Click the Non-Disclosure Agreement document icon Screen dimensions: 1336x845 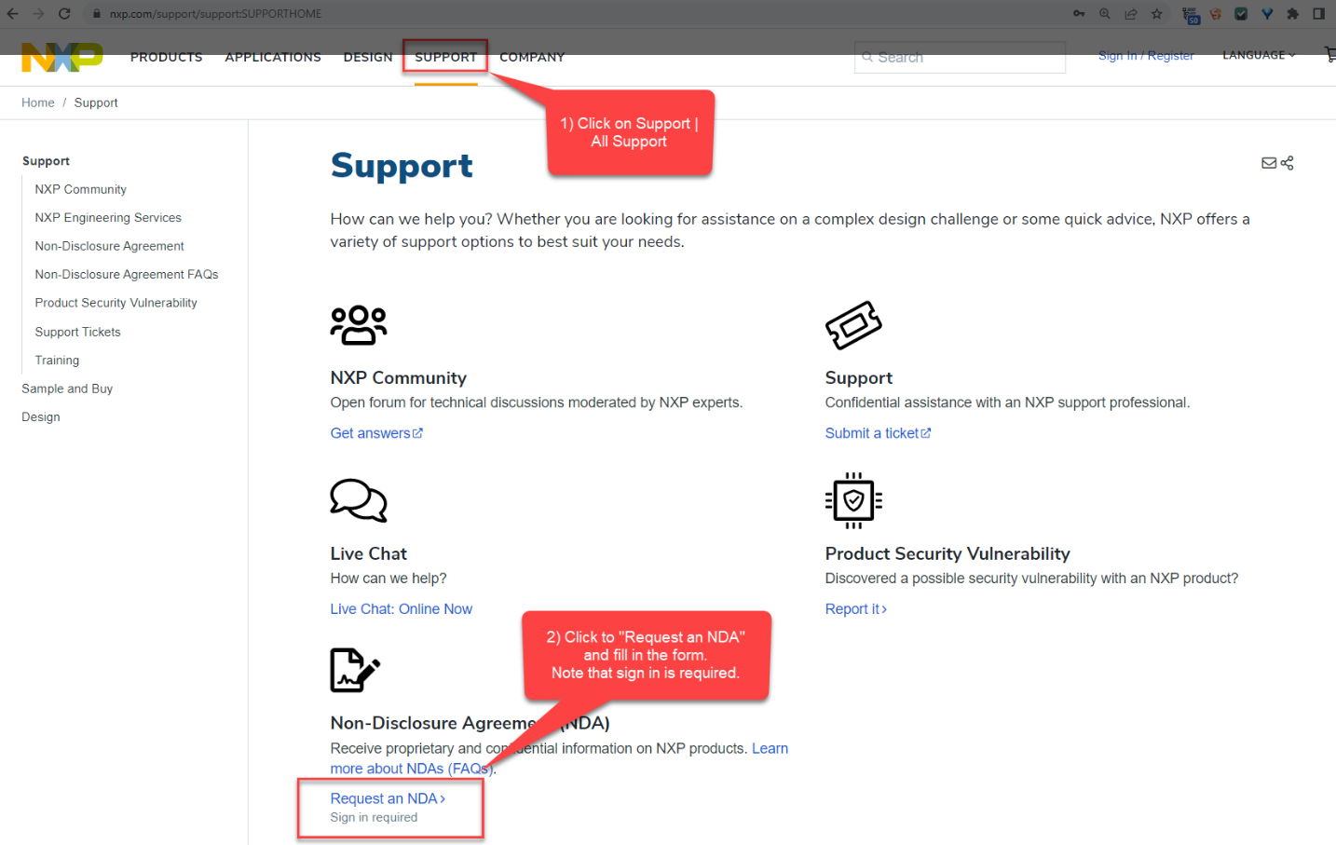click(x=354, y=669)
